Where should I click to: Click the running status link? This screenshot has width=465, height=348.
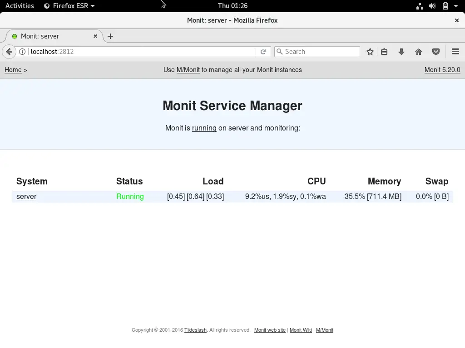pos(204,128)
